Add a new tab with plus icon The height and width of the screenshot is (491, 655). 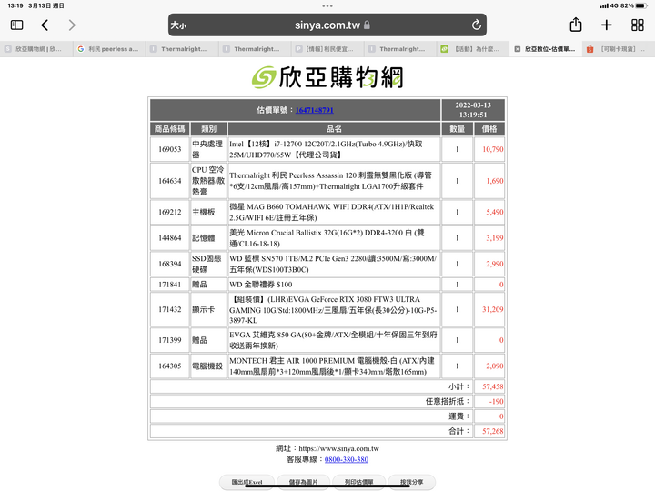pyautogui.click(x=607, y=25)
